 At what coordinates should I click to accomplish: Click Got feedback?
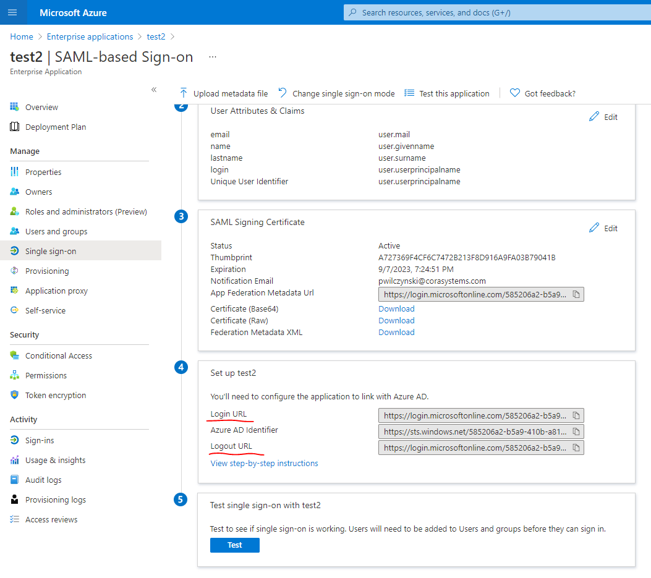coord(543,93)
